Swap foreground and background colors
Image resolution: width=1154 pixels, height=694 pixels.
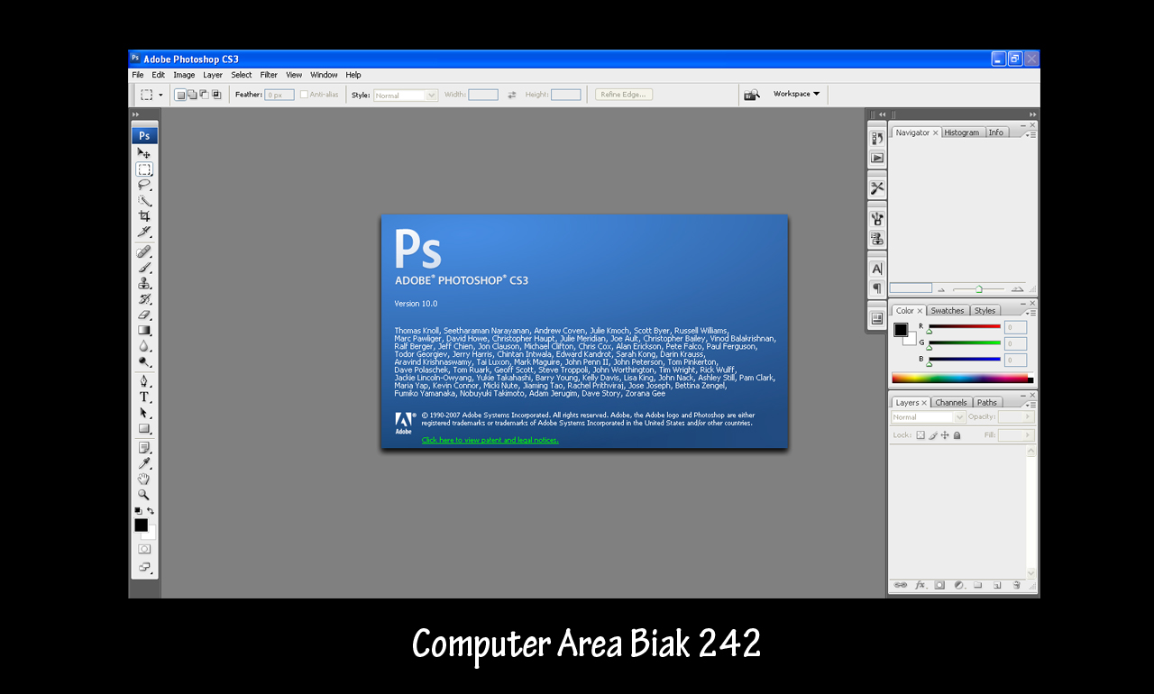tap(151, 511)
